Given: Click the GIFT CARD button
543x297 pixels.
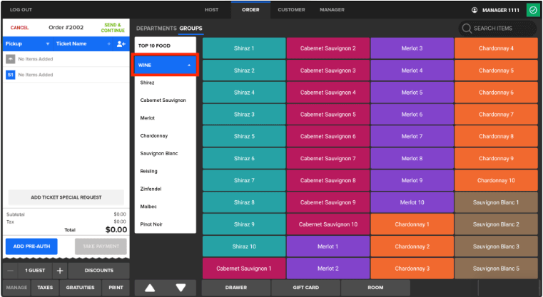Looking at the screenshot, I should pos(306,288).
